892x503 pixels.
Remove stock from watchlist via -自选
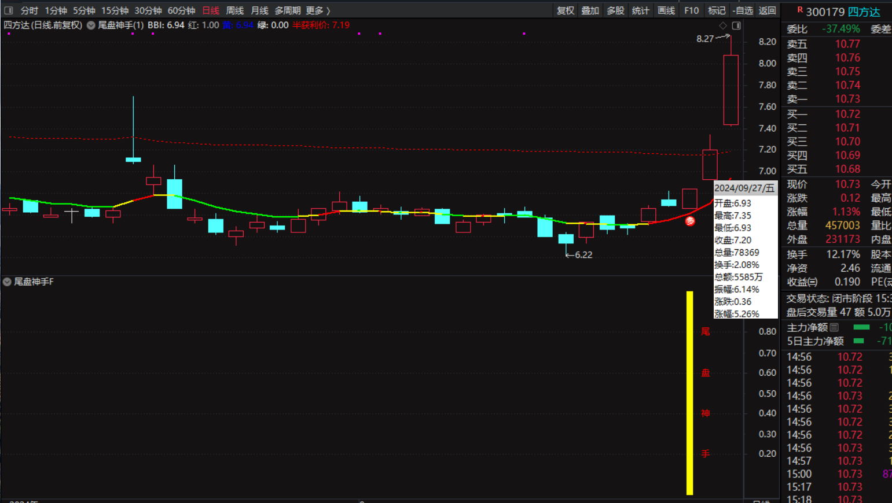[x=742, y=10]
